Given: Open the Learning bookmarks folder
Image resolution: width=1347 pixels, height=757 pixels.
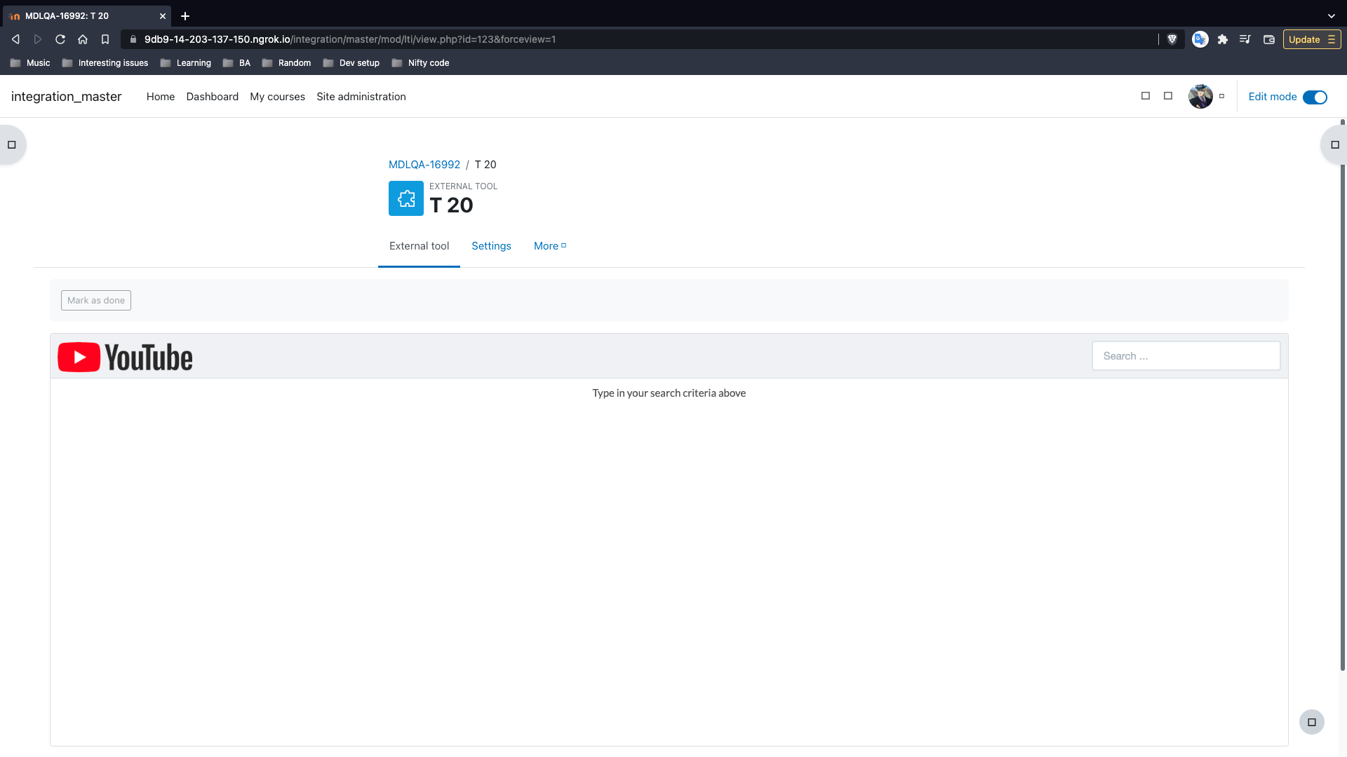Looking at the screenshot, I should (186, 63).
